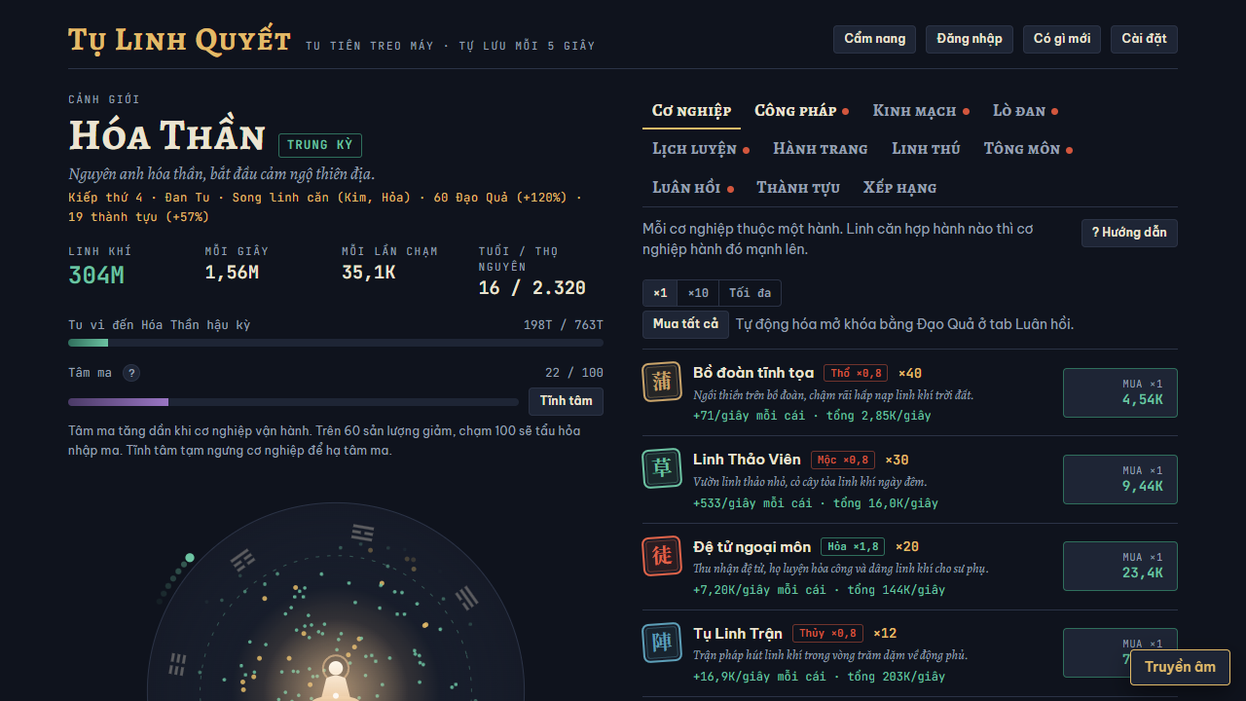The height and width of the screenshot is (701, 1246).
Task: Open the Kinh mạch tab
Action: point(921,111)
